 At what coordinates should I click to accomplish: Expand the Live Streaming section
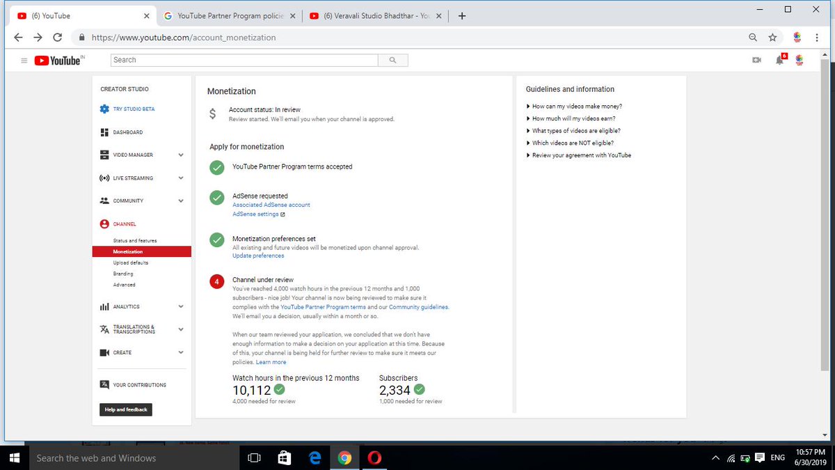click(181, 178)
